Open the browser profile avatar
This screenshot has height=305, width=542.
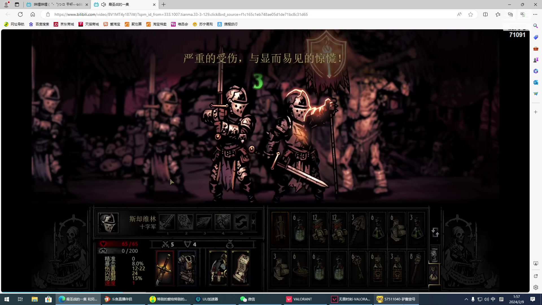coord(6,5)
